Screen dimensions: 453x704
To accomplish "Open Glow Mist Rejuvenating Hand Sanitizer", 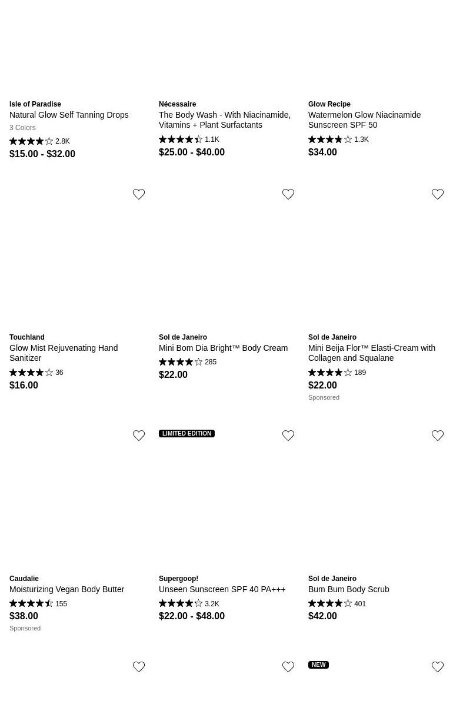I will tap(64, 353).
